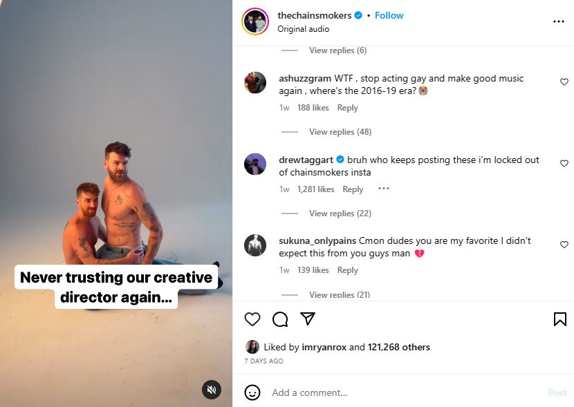Open drewtaggart's profile from username

[x=304, y=160]
